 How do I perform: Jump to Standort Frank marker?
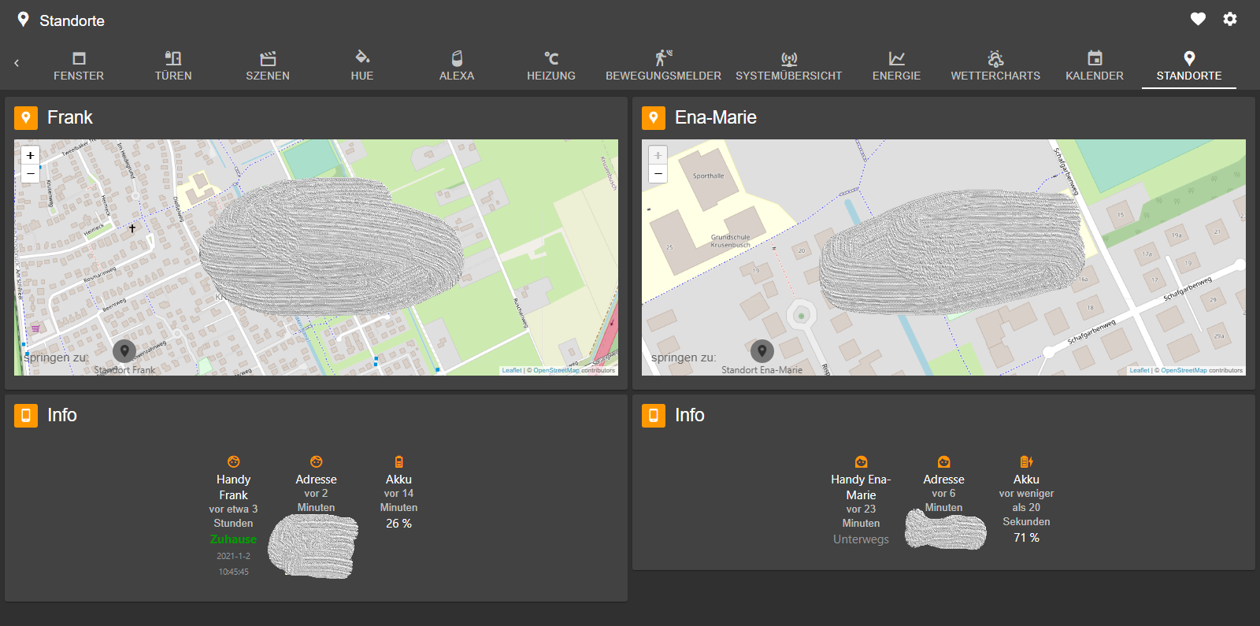(124, 350)
